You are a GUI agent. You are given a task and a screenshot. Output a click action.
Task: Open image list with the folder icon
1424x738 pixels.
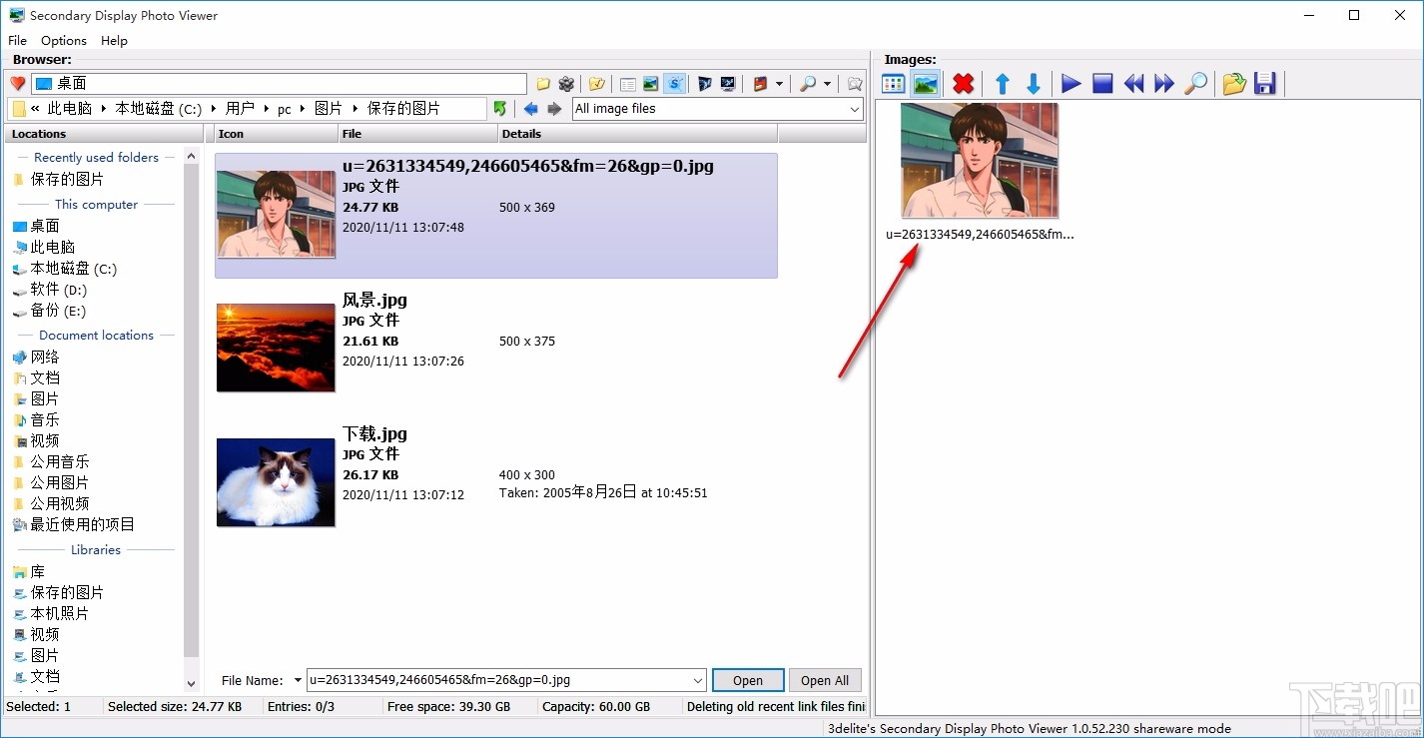click(1234, 84)
